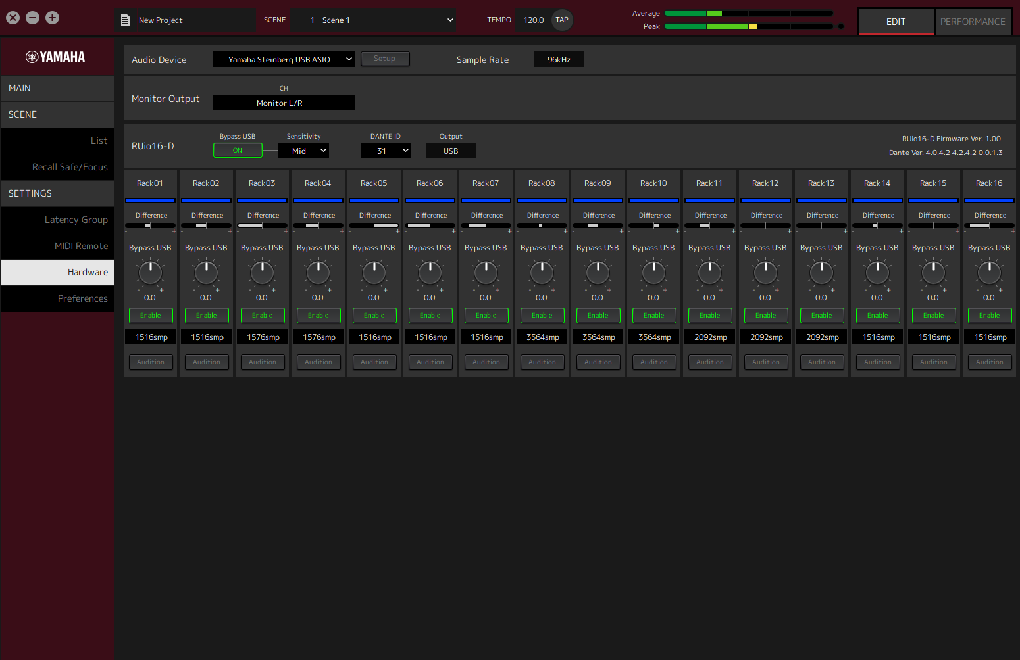1020x660 pixels.
Task: Click the Rack06 Bypass USB knob
Action: tap(430, 272)
